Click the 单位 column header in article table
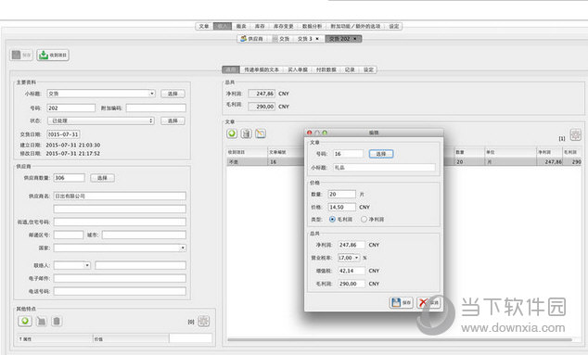Image resolution: width=588 pixels, height=355 pixels. [x=510, y=152]
